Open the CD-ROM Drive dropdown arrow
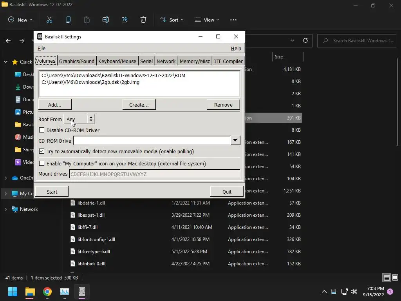Image resolution: width=401 pixels, height=301 pixels. pyautogui.click(x=235, y=140)
